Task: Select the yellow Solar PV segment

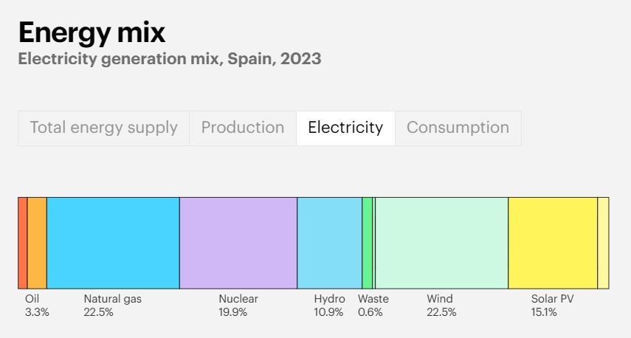Action: (553, 243)
